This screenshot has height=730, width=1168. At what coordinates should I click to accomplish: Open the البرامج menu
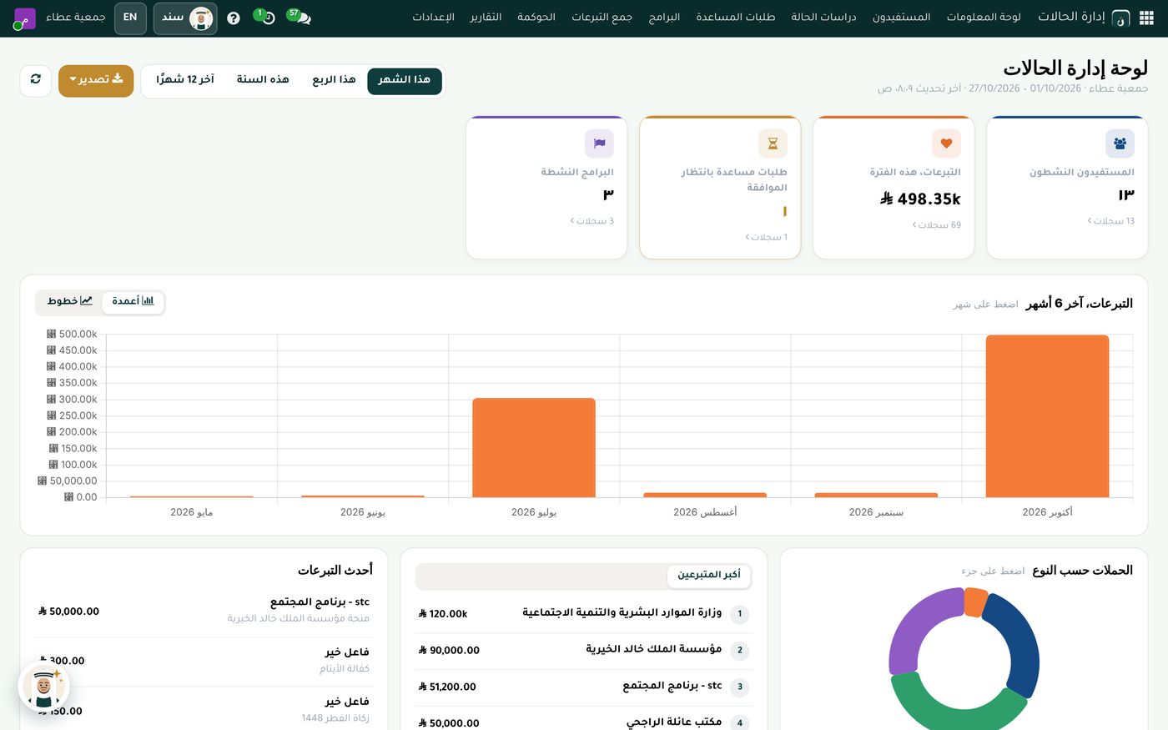click(x=664, y=18)
